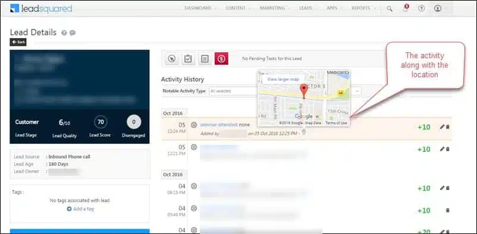
Task: Open the CONTENT menu
Action: 236,8
